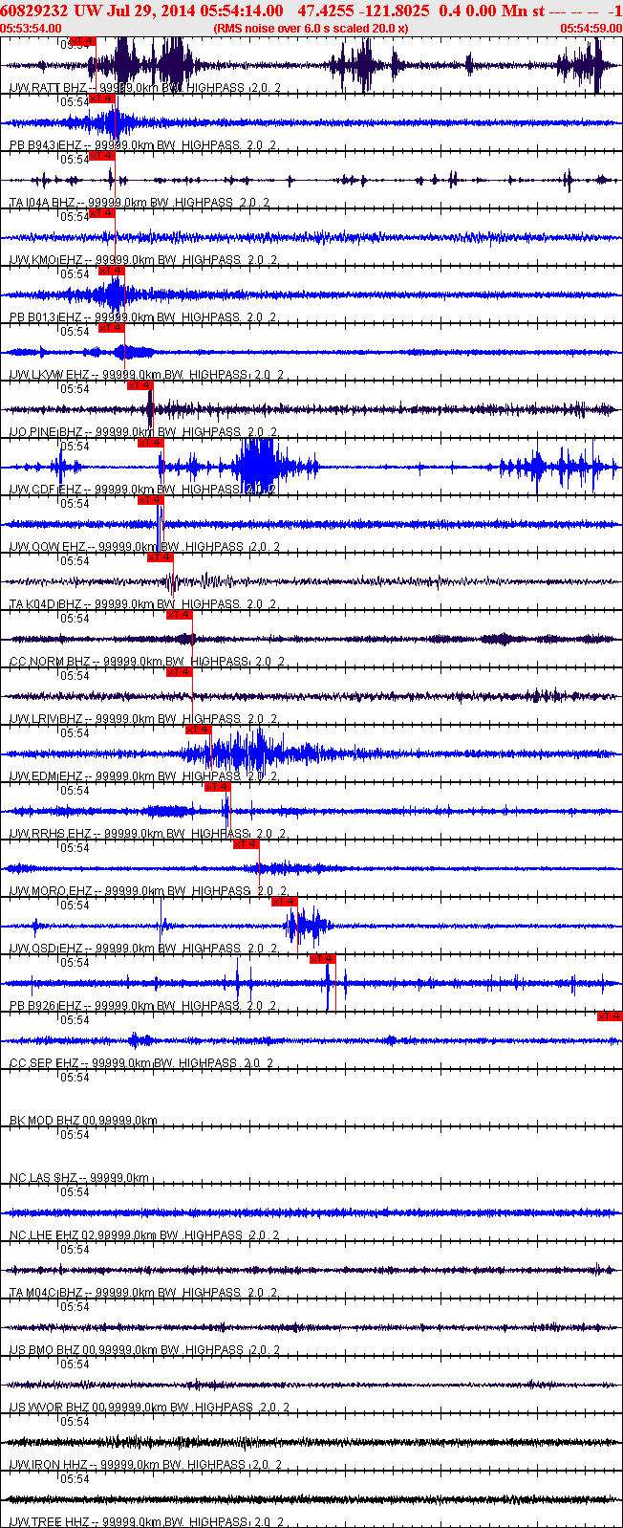The image size is (623, 1528).
Task: Select the UW.EDM EHZ station label
Action: pos(144,776)
